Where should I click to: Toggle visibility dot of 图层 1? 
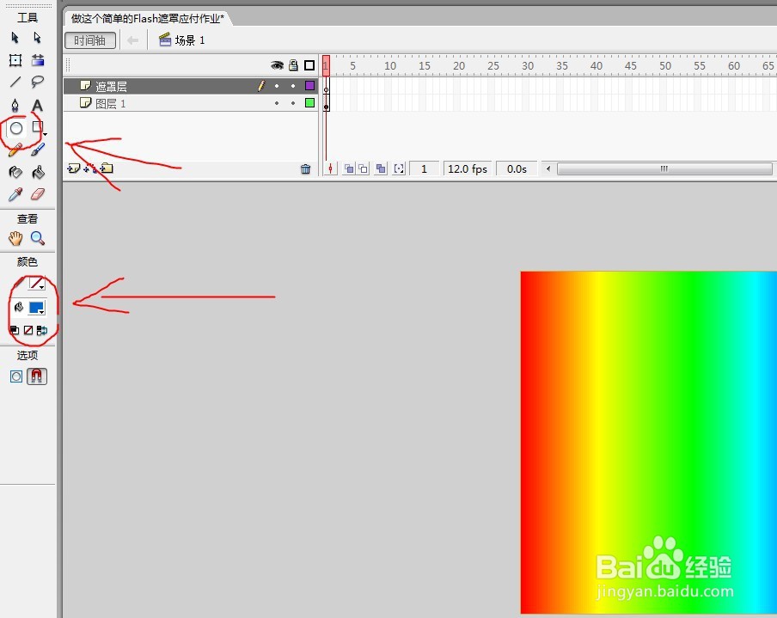coord(277,103)
